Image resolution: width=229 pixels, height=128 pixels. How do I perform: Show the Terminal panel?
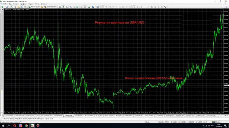pyautogui.click(x=22, y=7)
